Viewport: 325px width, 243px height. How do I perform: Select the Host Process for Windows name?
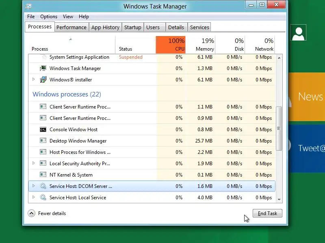point(80,152)
